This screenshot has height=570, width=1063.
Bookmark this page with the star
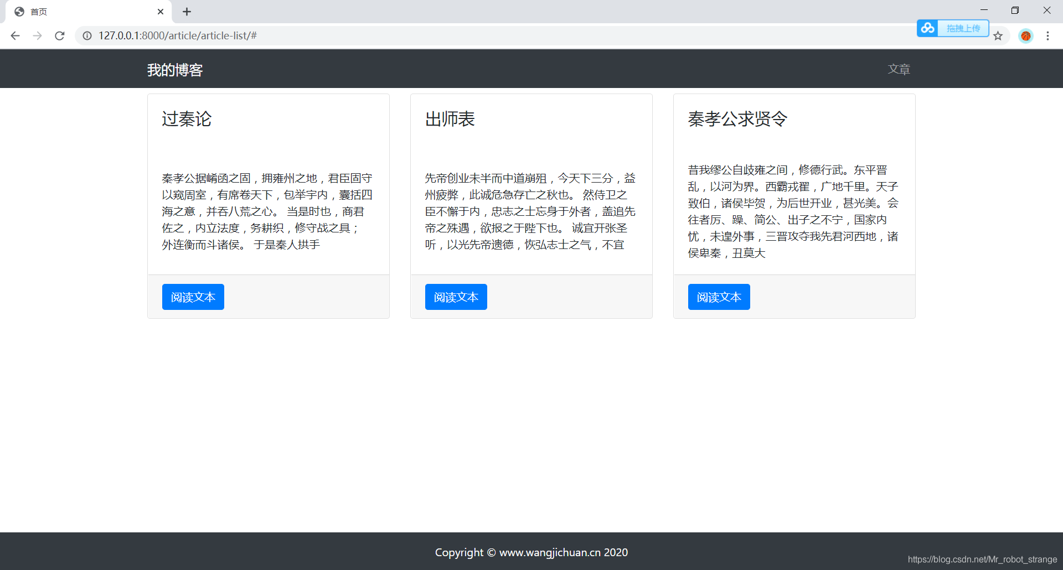point(998,36)
